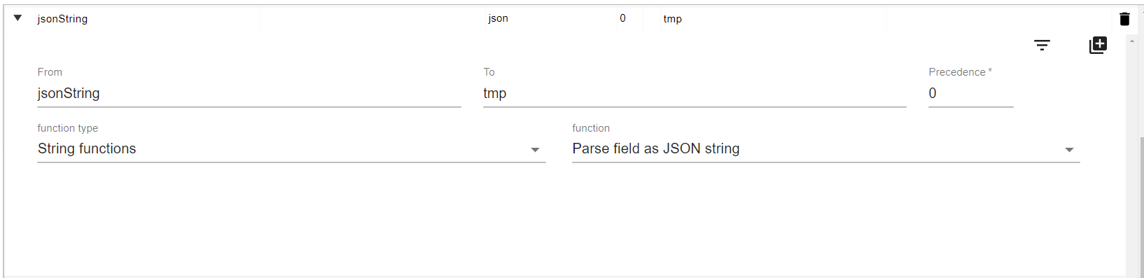Focus the To field containing tmp

[x=695, y=94]
